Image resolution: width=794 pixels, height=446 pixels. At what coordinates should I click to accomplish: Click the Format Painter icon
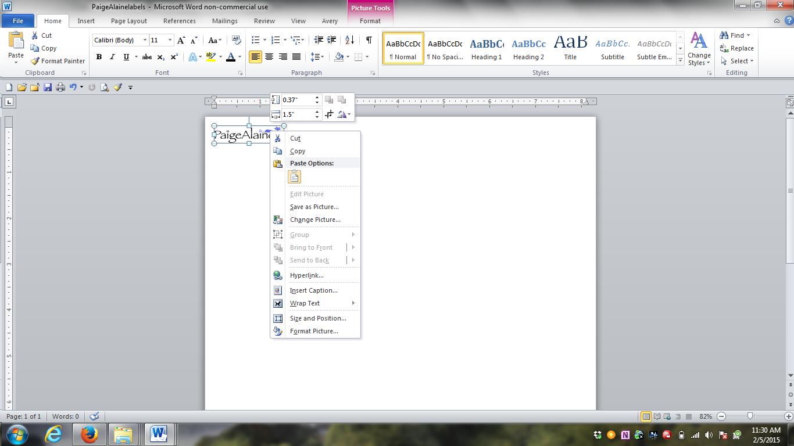pos(58,61)
